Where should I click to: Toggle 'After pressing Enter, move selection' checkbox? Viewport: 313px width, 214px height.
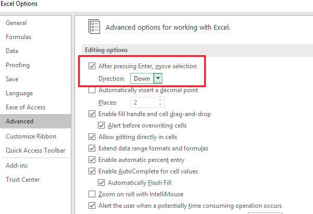[92, 66]
